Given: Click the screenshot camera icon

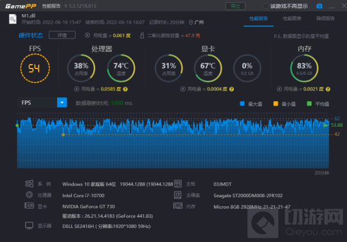Looking at the screenshot, I should [x=319, y=6].
